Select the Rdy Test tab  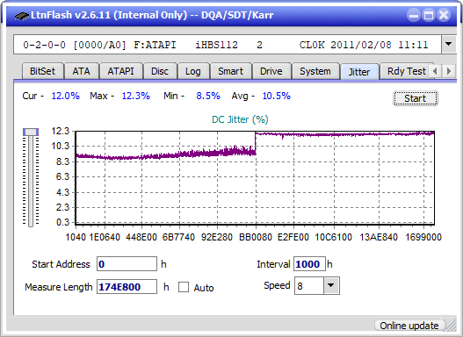click(406, 71)
